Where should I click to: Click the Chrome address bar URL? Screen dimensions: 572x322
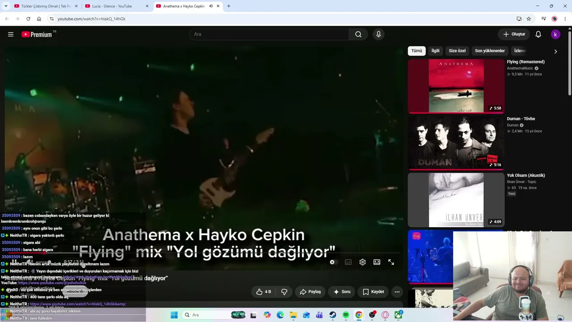pos(91,19)
